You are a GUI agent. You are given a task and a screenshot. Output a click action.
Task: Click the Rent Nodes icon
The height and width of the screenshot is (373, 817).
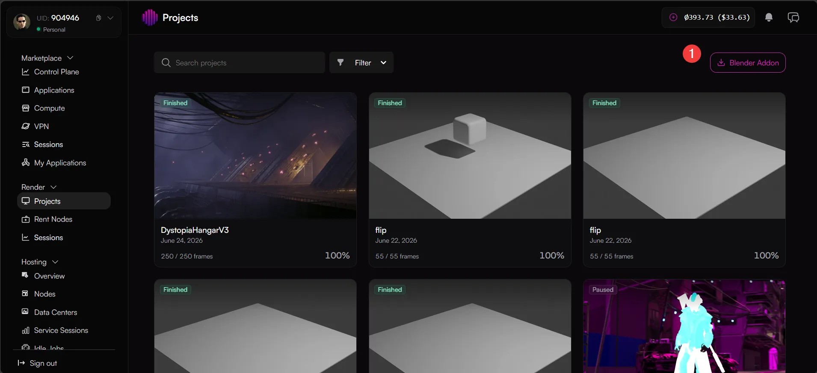pyautogui.click(x=26, y=219)
